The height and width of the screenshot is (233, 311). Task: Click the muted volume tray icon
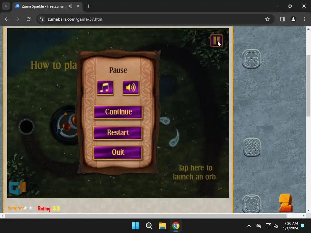[276, 226]
